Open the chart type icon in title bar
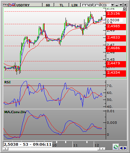This screenshot has height=153, width=130. [x=6, y=5]
